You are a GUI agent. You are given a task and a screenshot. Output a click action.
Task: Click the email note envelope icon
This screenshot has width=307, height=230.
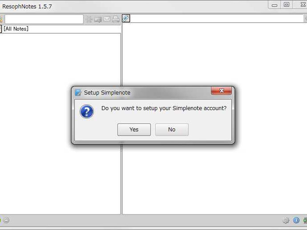coord(107,19)
